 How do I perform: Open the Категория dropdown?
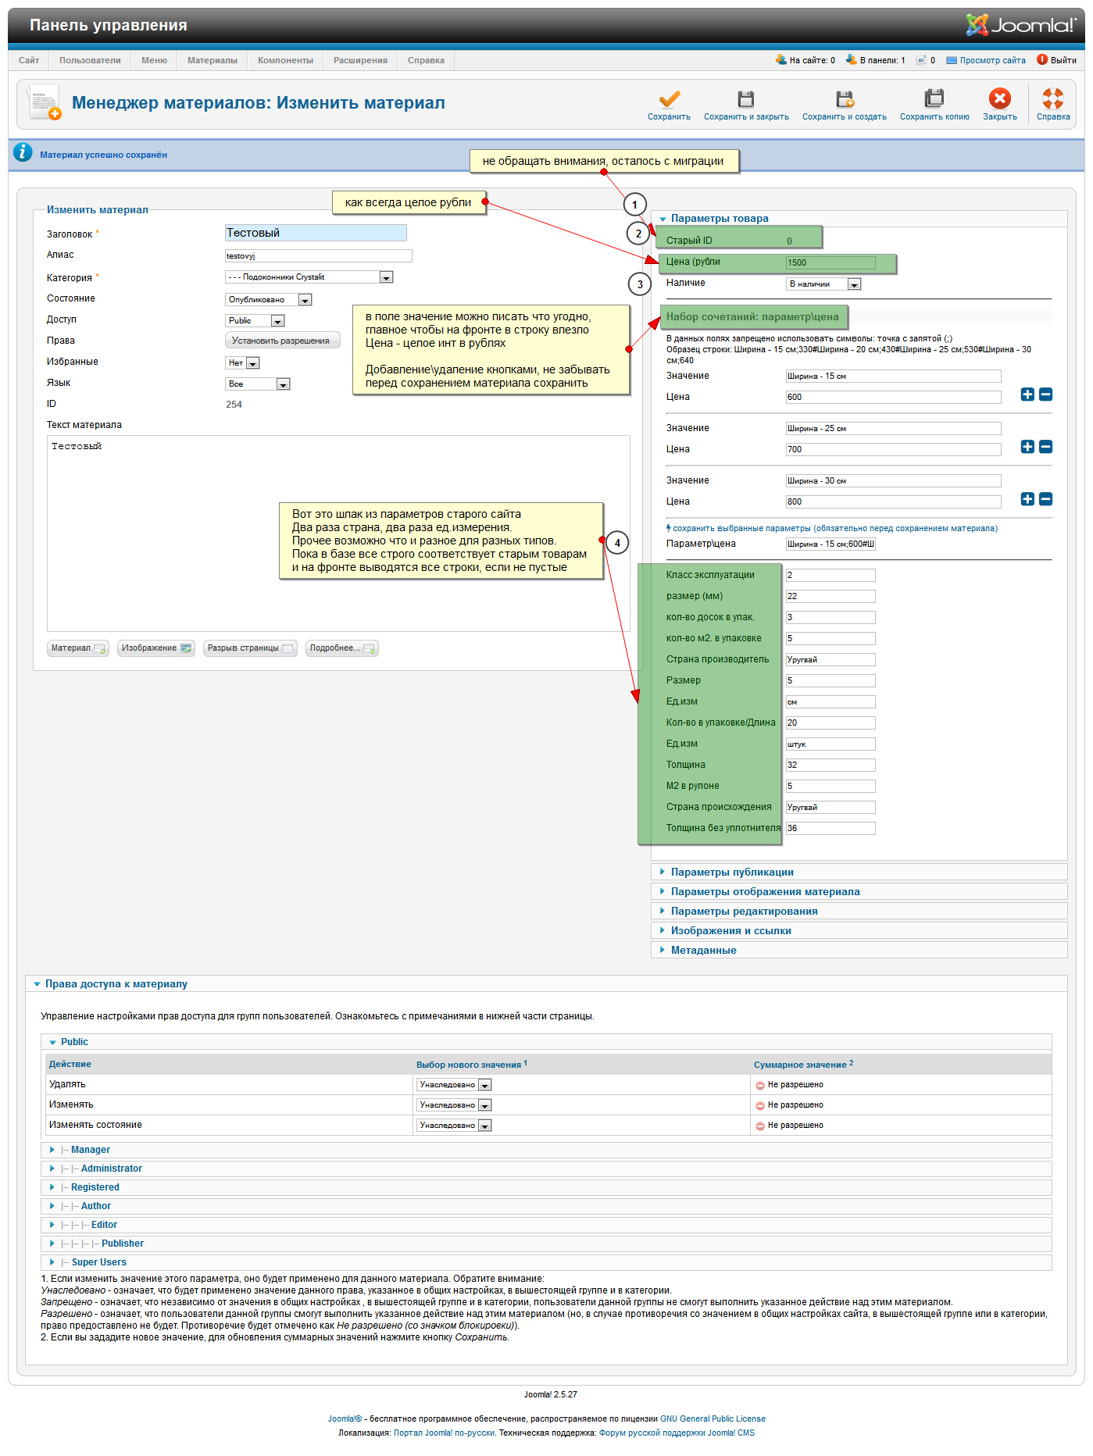coord(309,277)
